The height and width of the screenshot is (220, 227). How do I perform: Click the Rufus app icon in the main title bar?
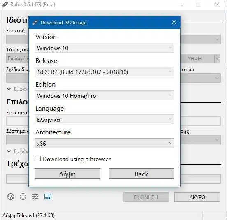coord(5,5)
